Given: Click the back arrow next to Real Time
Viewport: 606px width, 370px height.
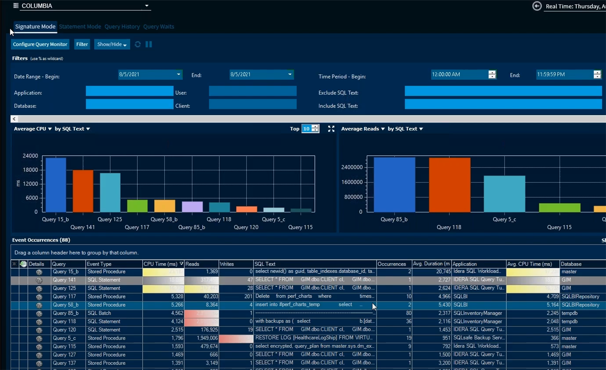Looking at the screenshot, I should (537, 6).
